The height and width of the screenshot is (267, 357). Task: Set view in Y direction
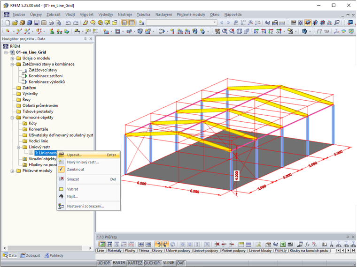(264, 31)
